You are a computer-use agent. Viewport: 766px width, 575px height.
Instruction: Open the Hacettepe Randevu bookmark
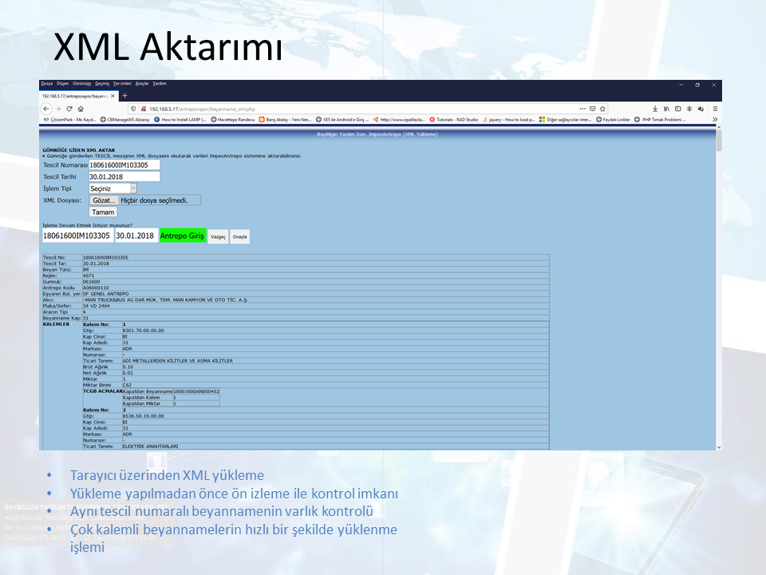coord(233,119)
